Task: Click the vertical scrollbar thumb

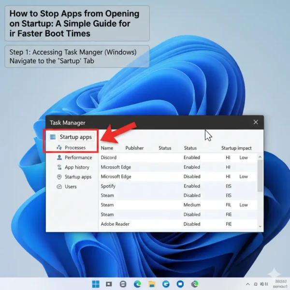Action: (260, 176)
